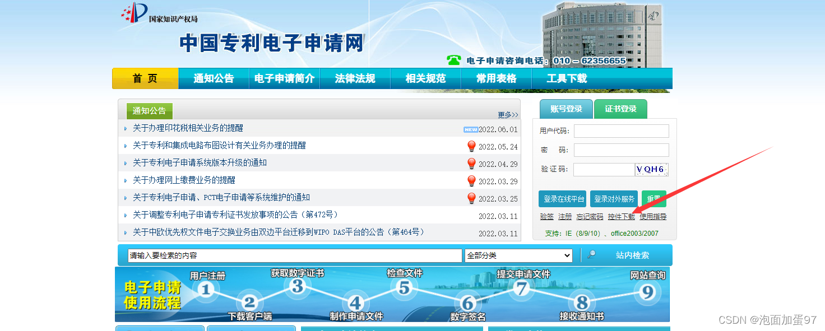Open the 通知公告 navigation menu
Screen dimensions: 825x331
pos(214,78)
